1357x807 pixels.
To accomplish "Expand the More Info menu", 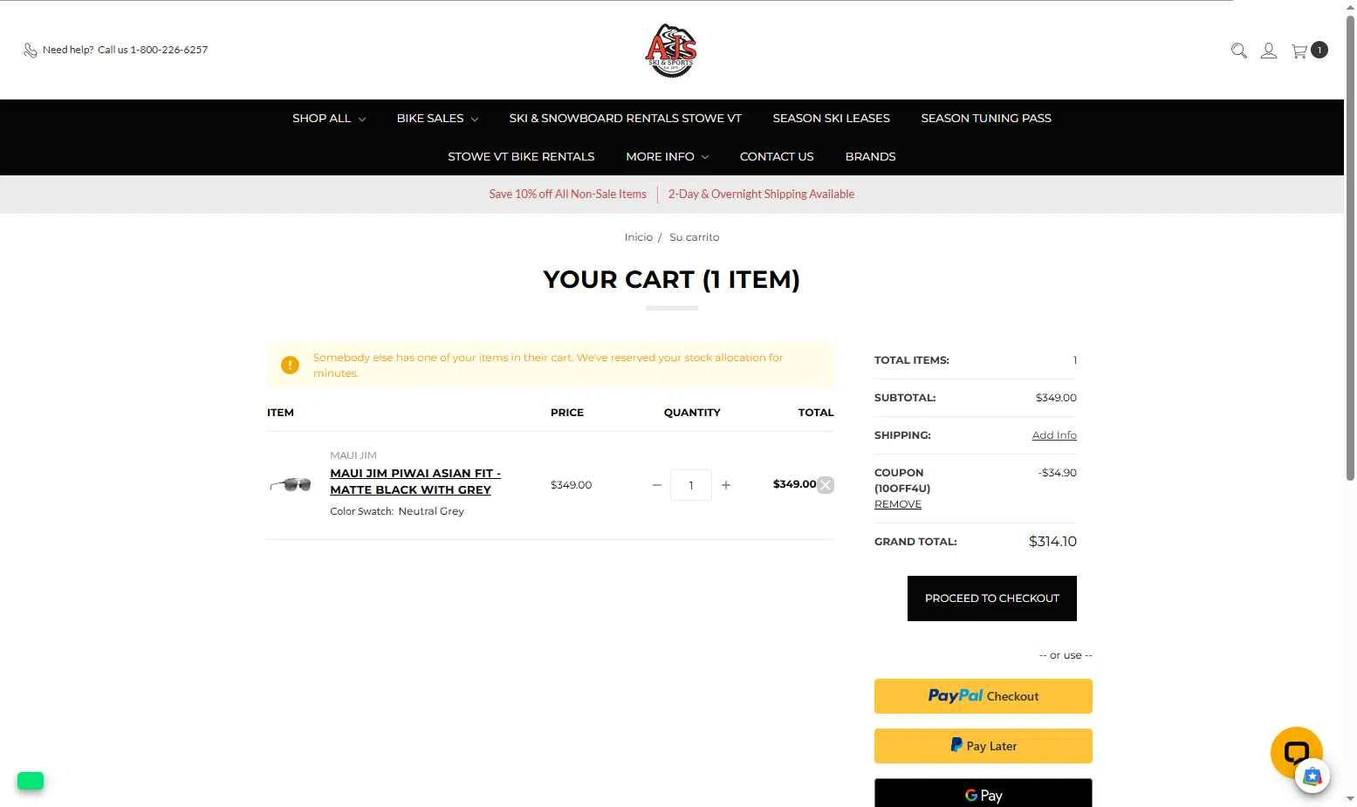I will tap(667, 157).
